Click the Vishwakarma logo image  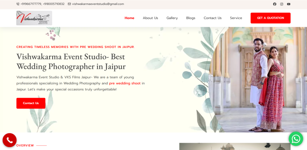[x=34, y=18]
